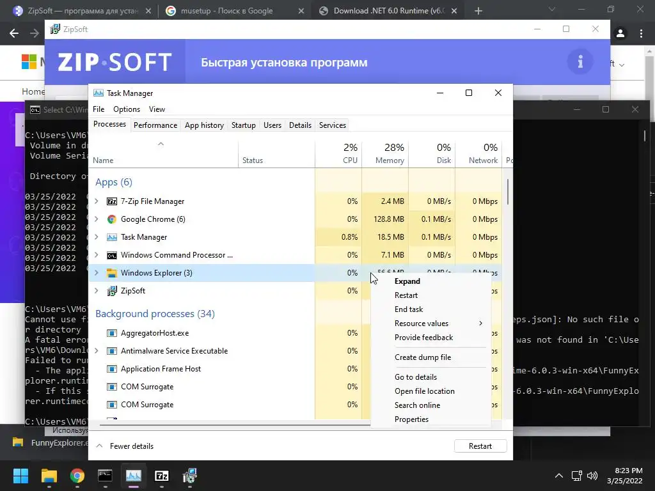Viewport: 655px width, 491px height.
Task: Switch to the Details tab
Action: click(301, 125)
